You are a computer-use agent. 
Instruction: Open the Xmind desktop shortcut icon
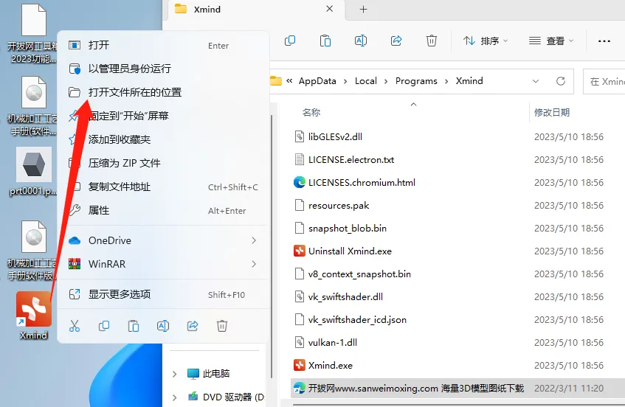34,309
